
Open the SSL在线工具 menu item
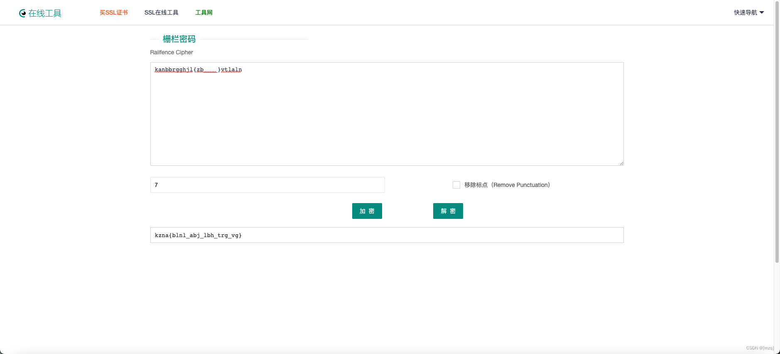pos(162,12)
